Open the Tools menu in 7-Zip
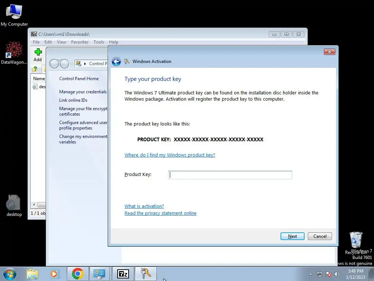 tap(99, 42)
